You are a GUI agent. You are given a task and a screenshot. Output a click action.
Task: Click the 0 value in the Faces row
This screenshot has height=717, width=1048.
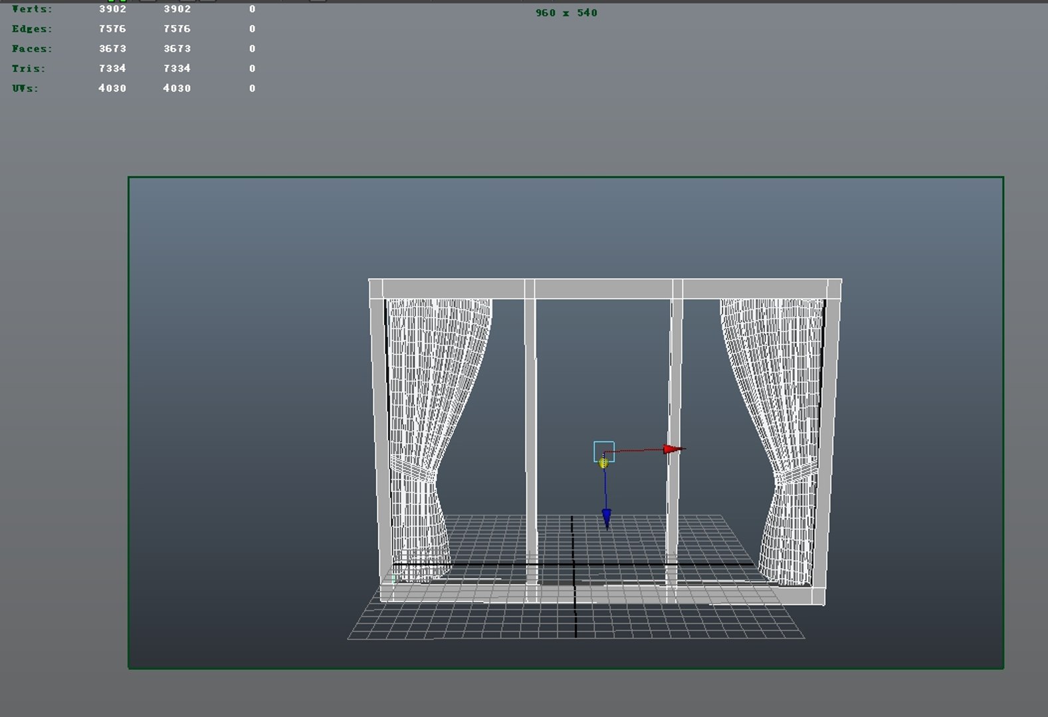[x=252, y=48]
